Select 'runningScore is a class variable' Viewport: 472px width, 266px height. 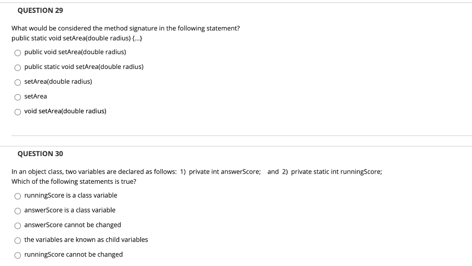click(x=18, y=196)
